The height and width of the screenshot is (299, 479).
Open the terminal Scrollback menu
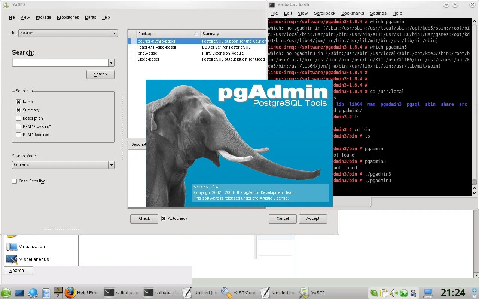pos(324,13)
